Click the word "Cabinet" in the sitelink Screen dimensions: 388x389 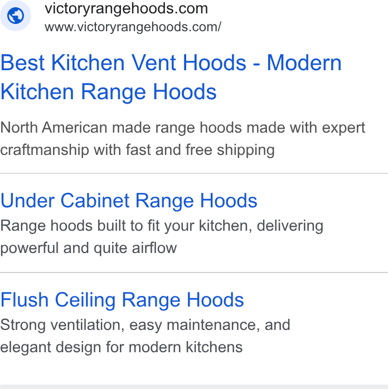[x=95, y=201]
